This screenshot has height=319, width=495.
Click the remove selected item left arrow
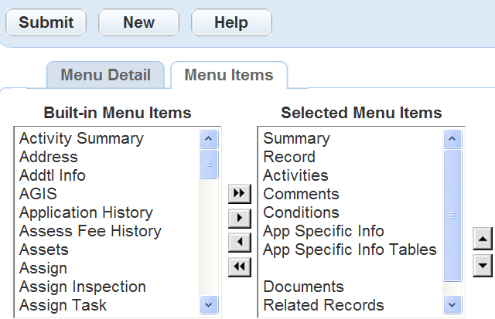[x=240, y=243]
